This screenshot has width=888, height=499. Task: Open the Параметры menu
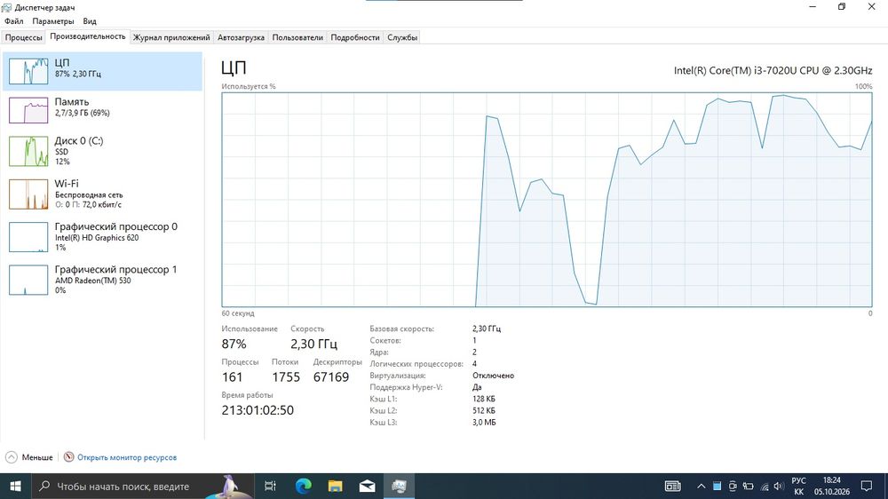click(x=53, y=21)
